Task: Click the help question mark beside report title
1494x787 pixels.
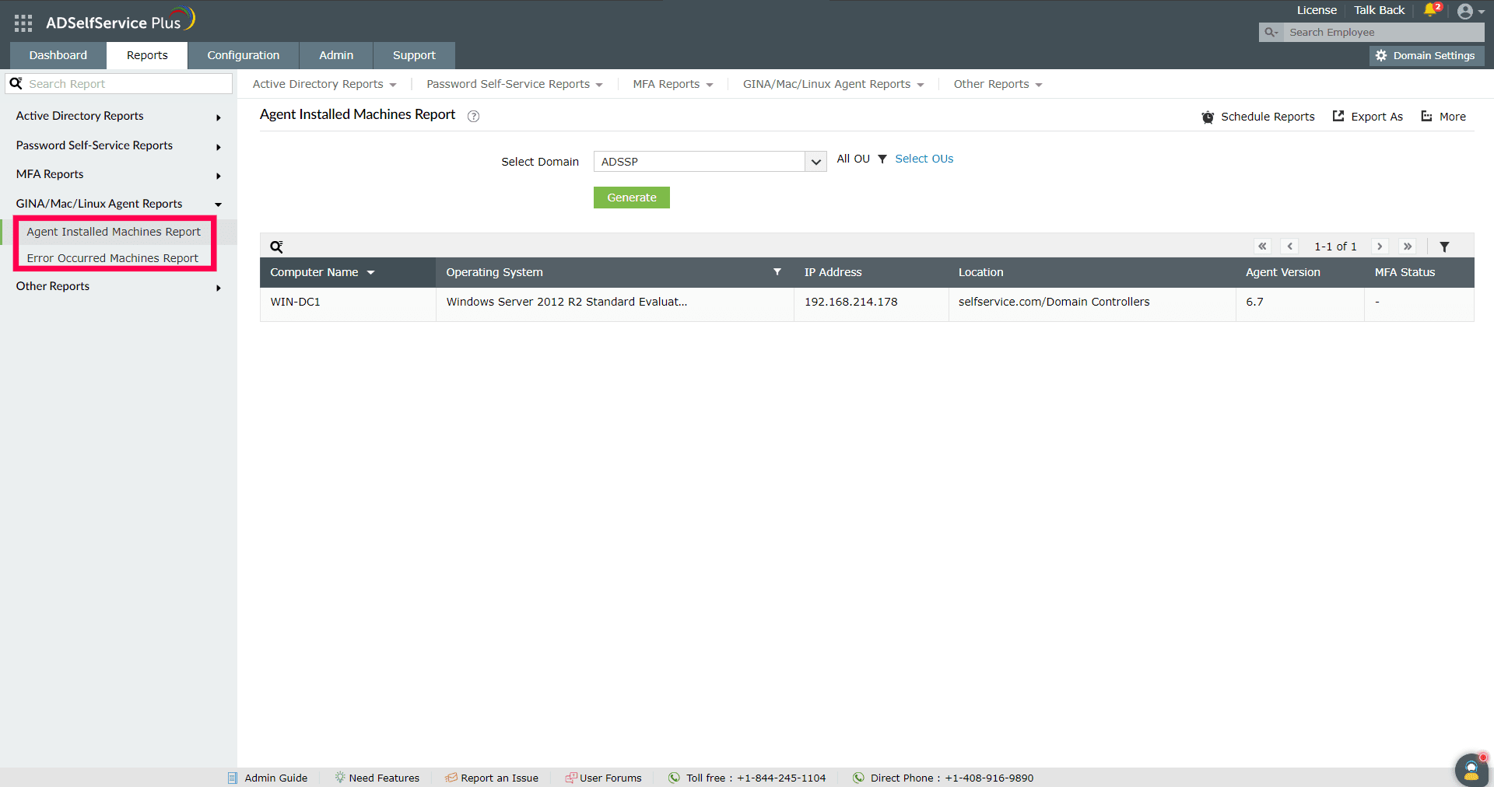Action: 473,116
